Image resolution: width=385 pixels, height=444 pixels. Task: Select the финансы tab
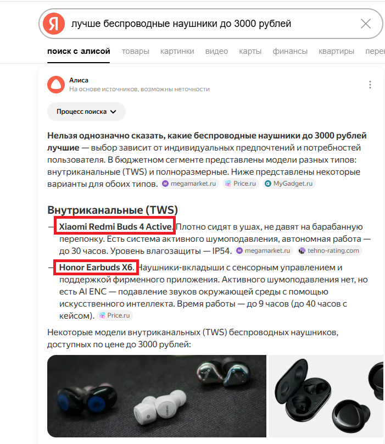pyautogui.click(x=290, y=51)
